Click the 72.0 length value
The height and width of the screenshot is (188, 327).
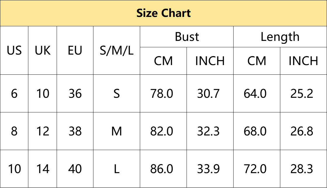[255, 169]
